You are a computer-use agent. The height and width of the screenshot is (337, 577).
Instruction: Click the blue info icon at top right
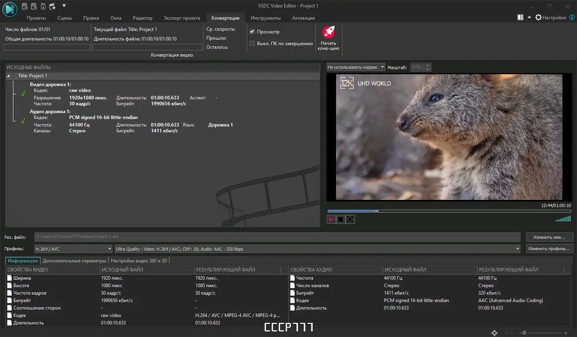coord(572,17)
